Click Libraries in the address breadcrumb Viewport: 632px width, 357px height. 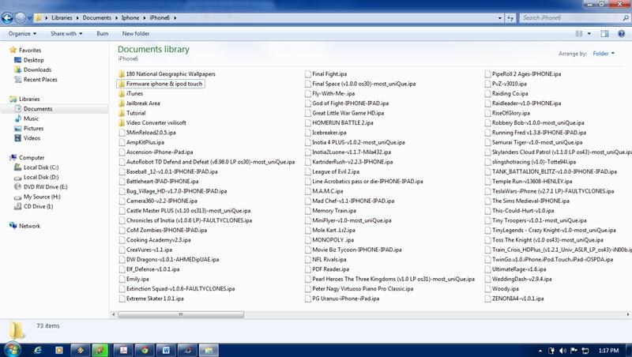62,17
